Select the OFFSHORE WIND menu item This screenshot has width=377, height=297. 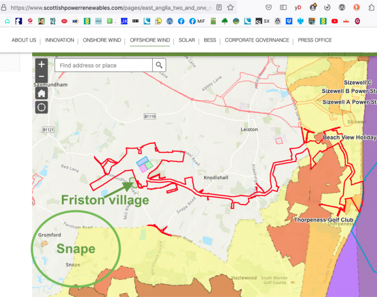(x=150, y=40)
